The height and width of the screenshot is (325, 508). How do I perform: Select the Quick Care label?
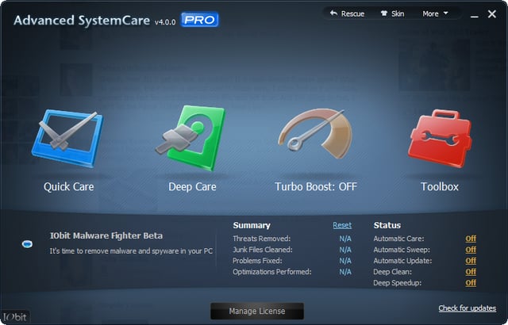[69, 186]
